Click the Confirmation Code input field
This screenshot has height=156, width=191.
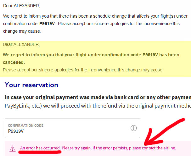pyautogui.click(x=72, y=128)
